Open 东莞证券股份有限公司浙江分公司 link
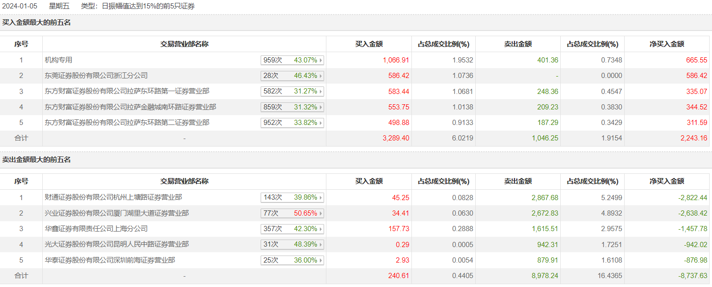 point(96,76)
